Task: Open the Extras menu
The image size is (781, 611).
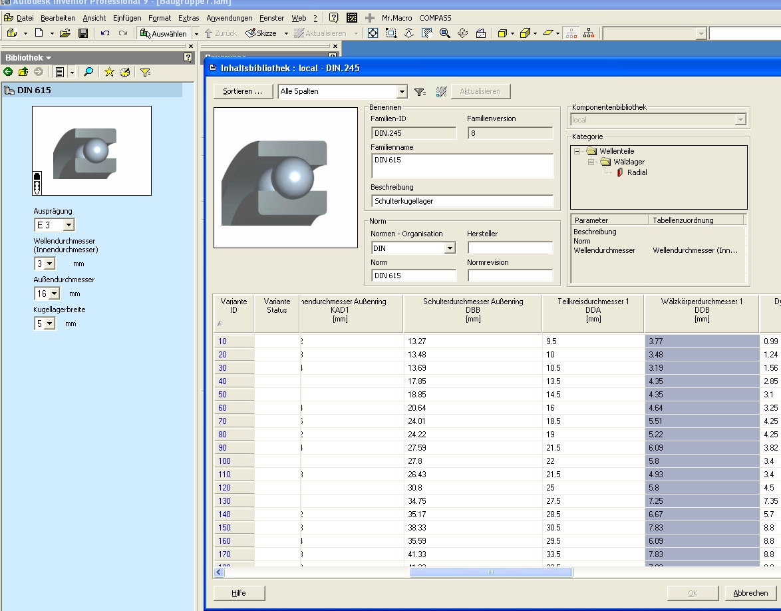Action: coord(188,18)
